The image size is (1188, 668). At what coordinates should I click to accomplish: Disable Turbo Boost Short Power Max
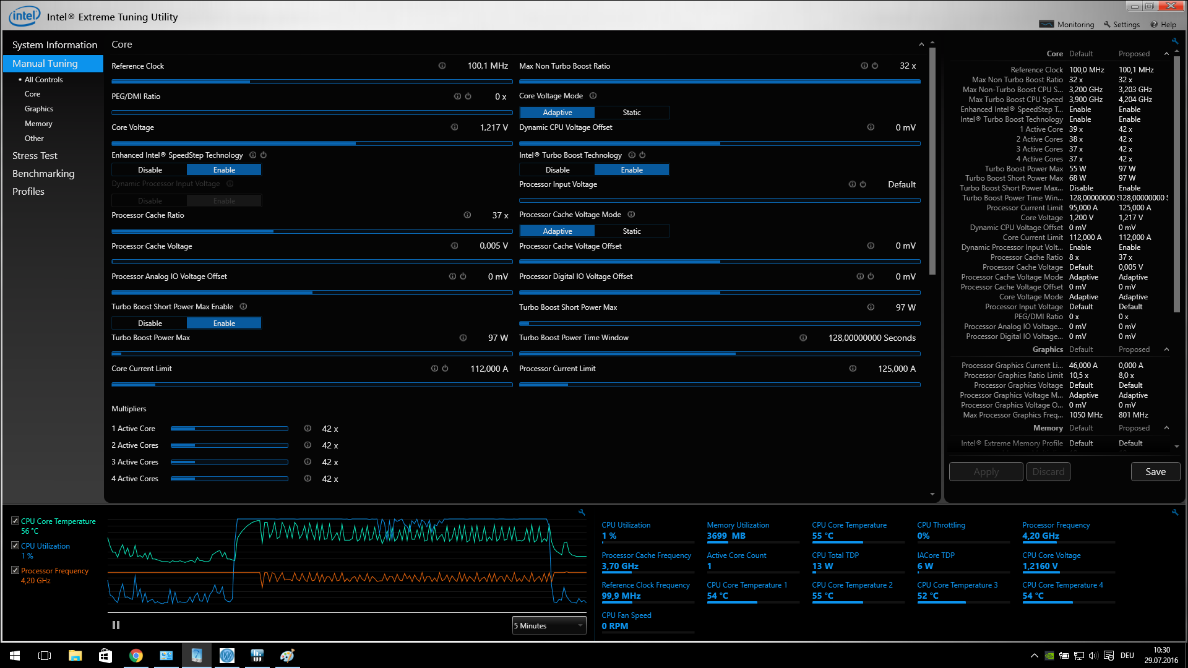(150, 323)
